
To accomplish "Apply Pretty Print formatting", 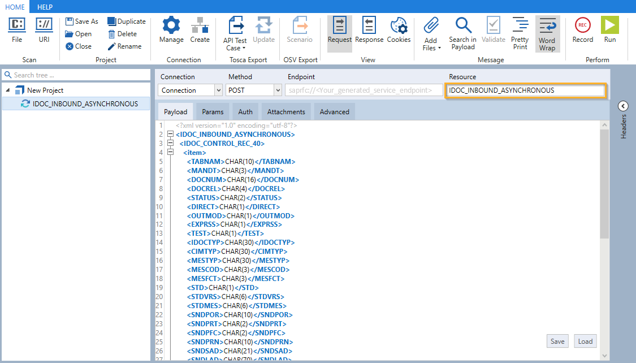I will pos(520,26).
